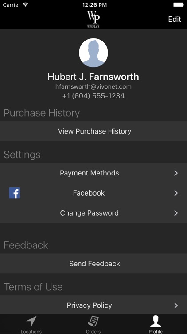Screen dimensions: 187x334
Task: Tap the Wi-Fi signal icon
Action: (26, 5)
